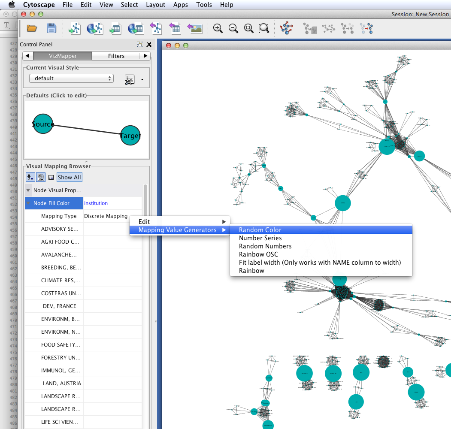Click the default edge line preview
The width and height of the screenshot is (451, 429).
click(87, 130)
